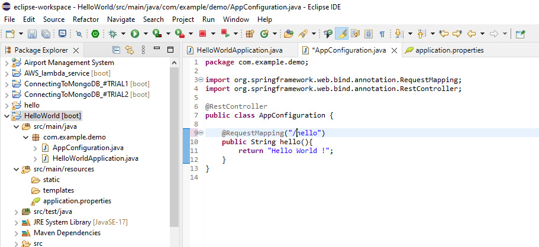
Task: Open the Source menu
Action: click(x=54, y=19)
